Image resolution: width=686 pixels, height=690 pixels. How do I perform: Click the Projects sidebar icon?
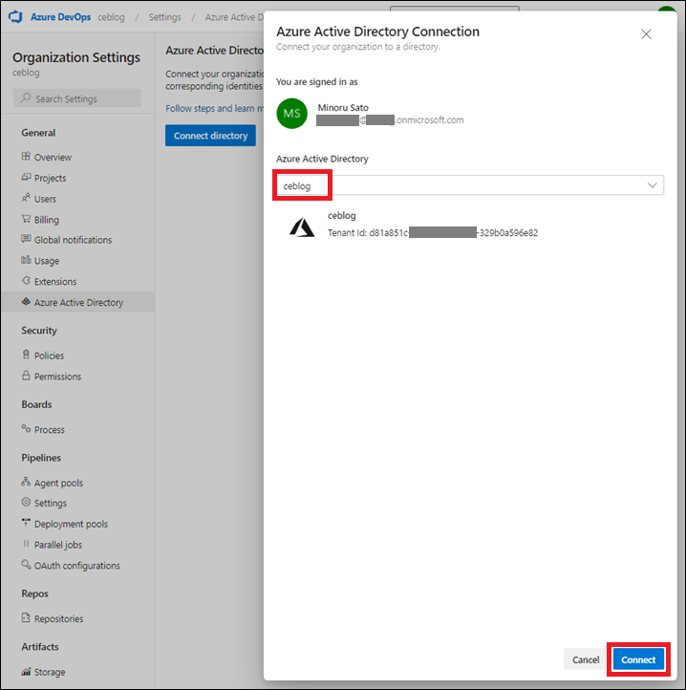(x=26, y=177)
